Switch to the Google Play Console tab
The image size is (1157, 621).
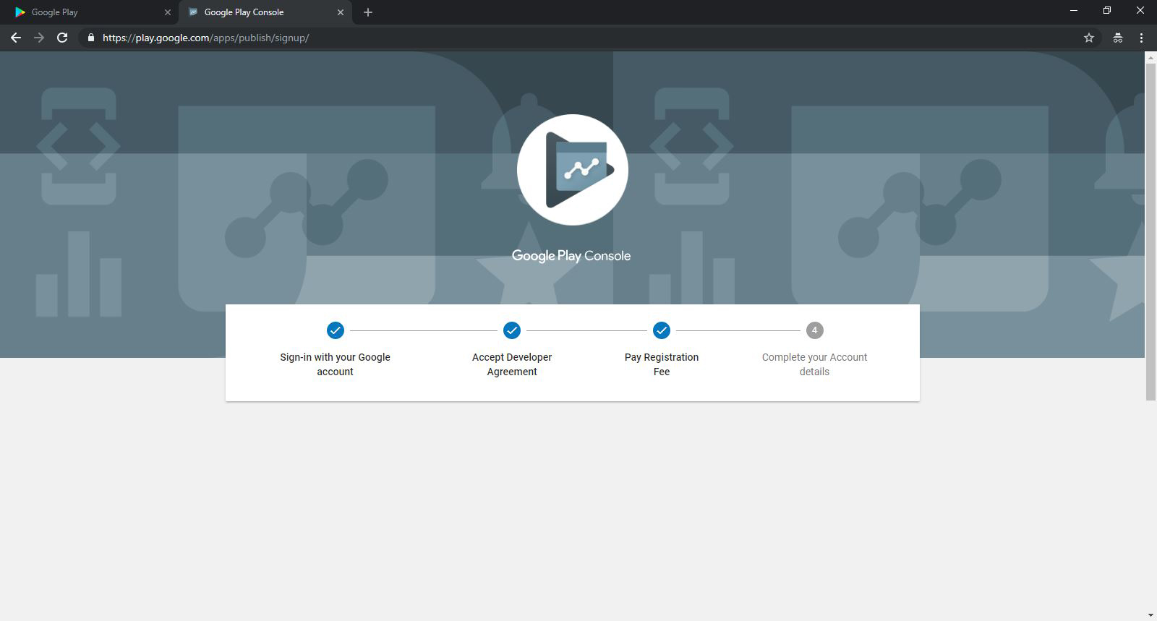pos(265,12)
